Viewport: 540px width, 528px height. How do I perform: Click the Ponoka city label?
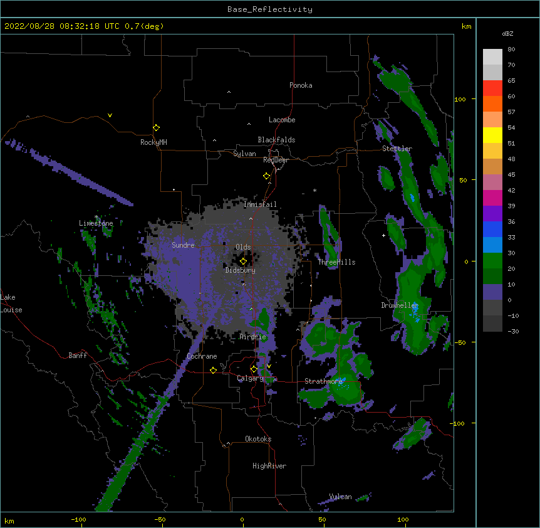[301, 85]
